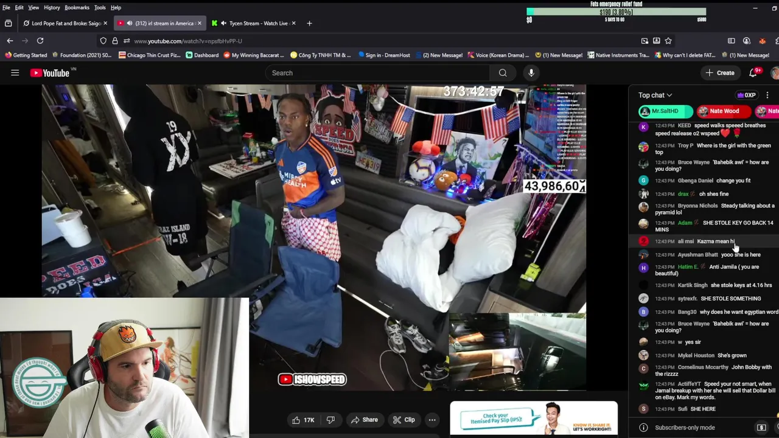The width and height of the screenshot is (779, 438).
Task: Open the History menu
Action: tap(52, 7)
